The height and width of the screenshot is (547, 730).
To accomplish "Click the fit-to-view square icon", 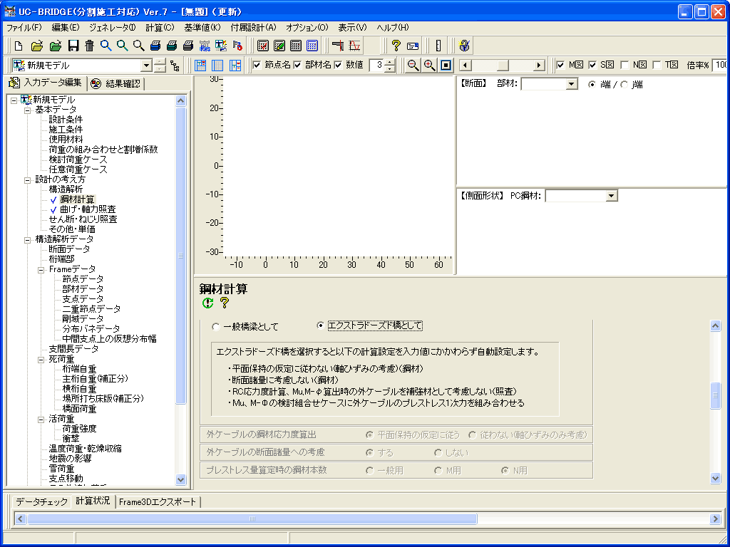I will click(446, 66).
